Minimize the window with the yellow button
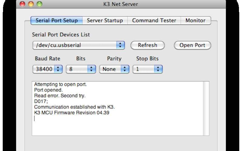Viewport: 242px width, 151px height. tap(31, 4)
